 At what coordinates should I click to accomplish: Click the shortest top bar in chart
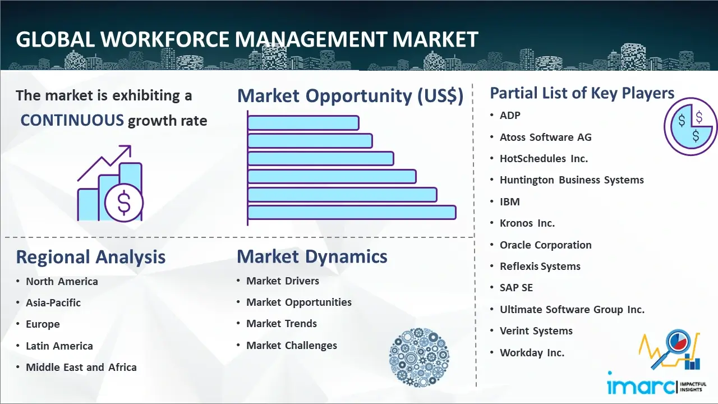303,122
